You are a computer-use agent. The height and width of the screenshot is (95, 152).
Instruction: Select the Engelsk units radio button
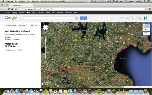click(x=12, y=39)
